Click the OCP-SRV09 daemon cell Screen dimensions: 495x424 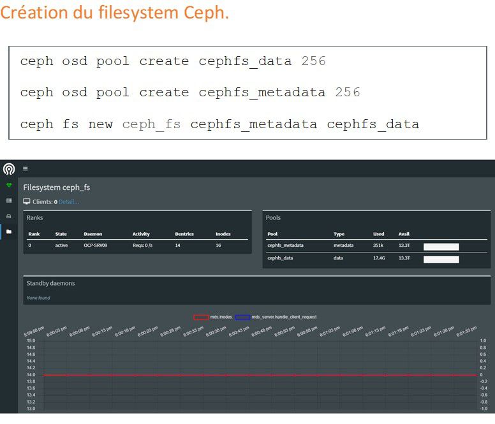tap(95, 245)
